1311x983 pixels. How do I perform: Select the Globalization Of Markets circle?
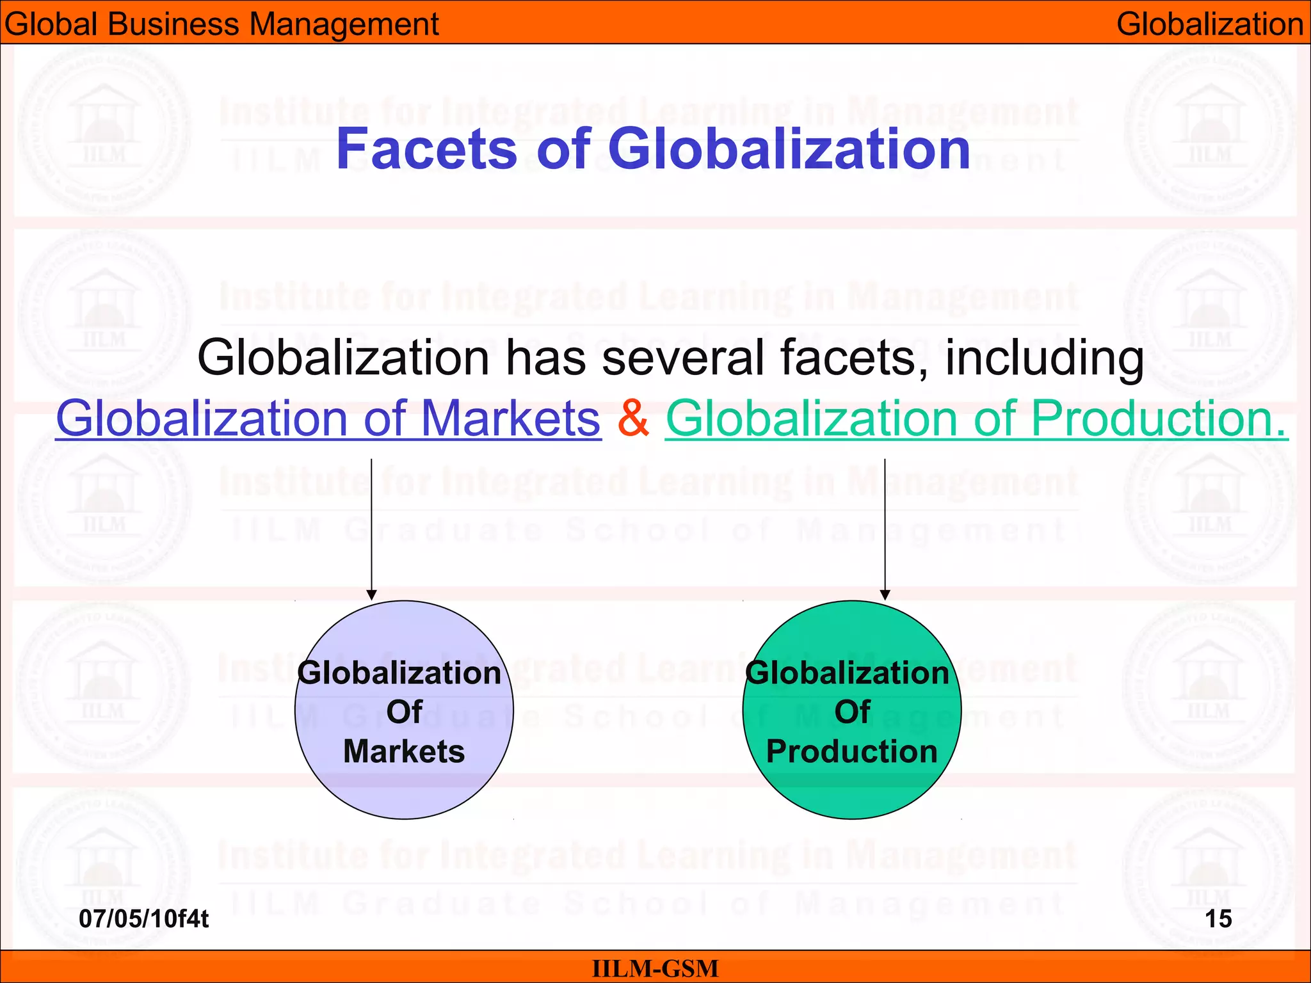click(404, 710)
